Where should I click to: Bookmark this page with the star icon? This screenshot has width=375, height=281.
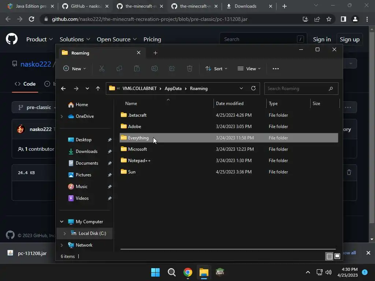pyautogui.click(x=329, y=19)
